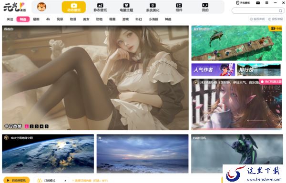
Task: Open the 科幻 category tab
Action: (139, 19)
